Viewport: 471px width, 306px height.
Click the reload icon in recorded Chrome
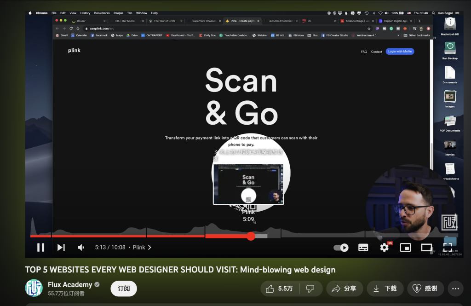71,29
